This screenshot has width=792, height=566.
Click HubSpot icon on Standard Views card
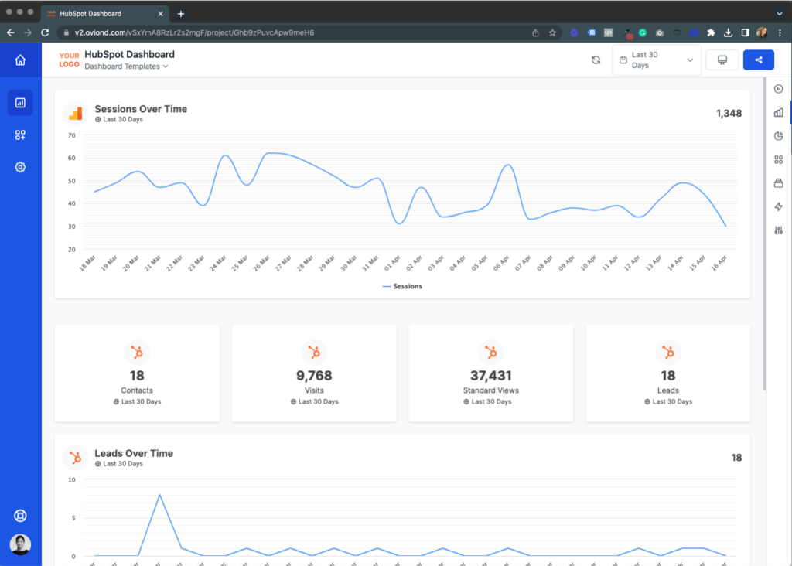[491, 352]
